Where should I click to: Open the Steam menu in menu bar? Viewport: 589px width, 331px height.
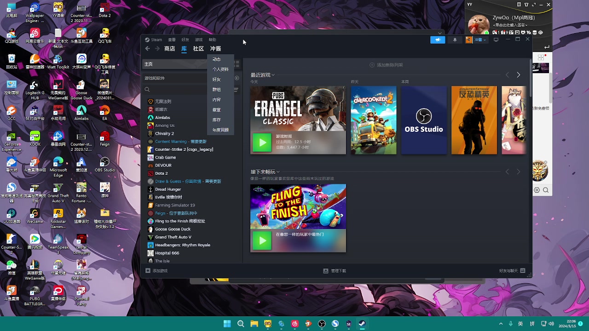tap(154, 40)
